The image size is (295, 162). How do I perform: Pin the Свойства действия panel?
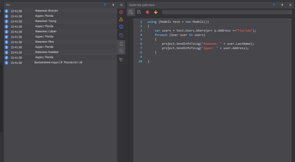coord(282,5)
